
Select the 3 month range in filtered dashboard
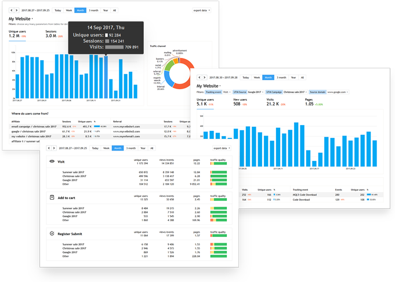point(281,78)
